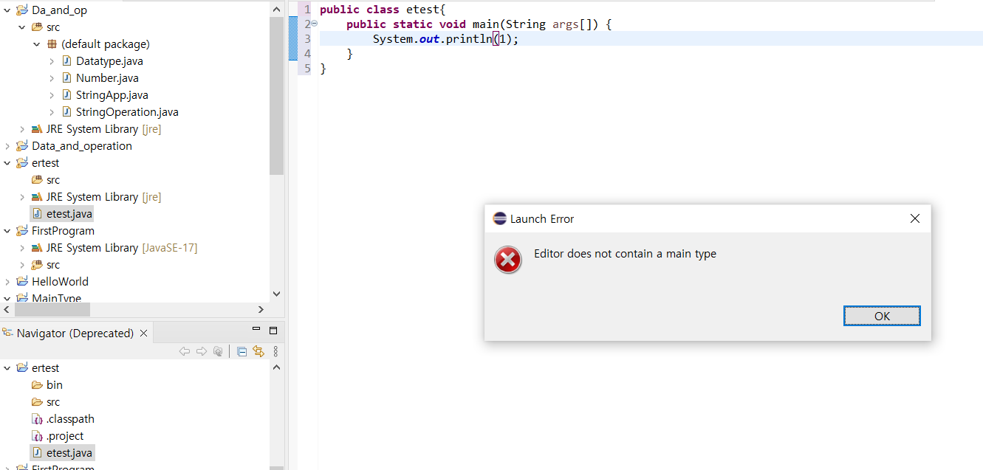Collapse the ertest project in Package Explorer
The width and height of the screenshot is (983, 470).
click(x=8, y=163)
